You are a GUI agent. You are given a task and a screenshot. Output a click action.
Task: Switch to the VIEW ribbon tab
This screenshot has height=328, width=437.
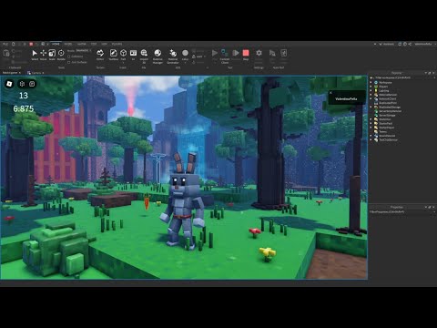[x=105, y=44]
